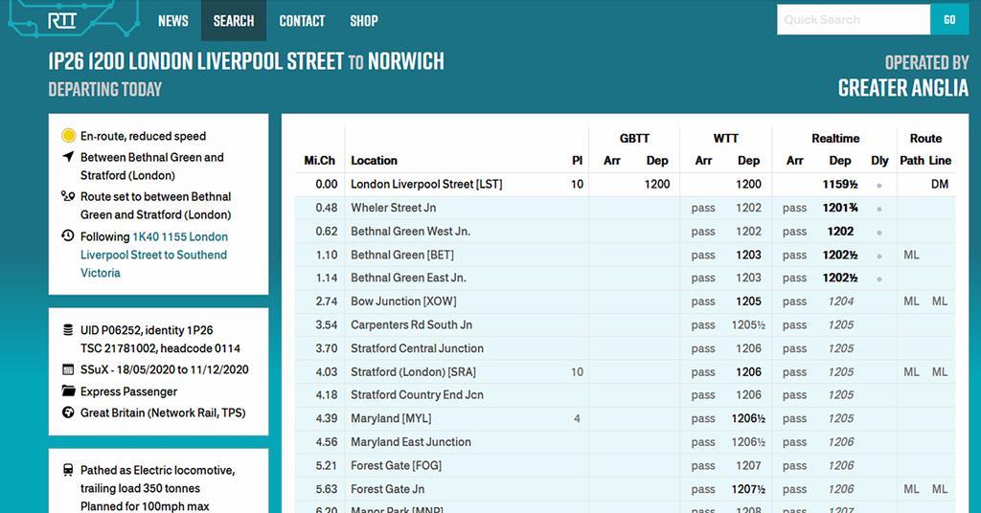
Task: Click the delay dot in Bethnal Green East Jn. row
Action: pos(879,279)
